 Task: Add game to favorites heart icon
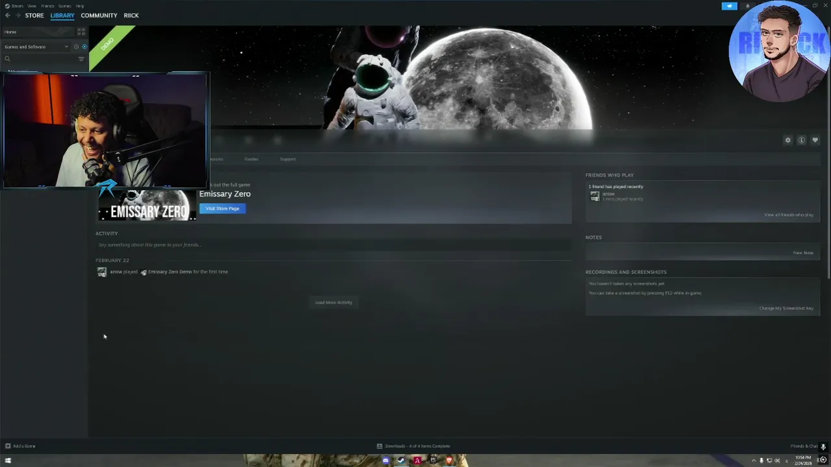click(815, 140)
